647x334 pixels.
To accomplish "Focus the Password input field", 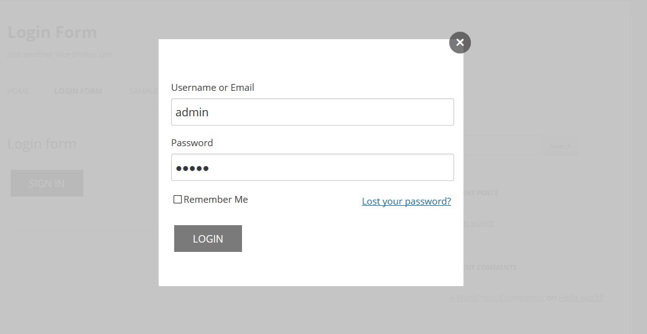I will pyautogui.click(x=312, y=167).
